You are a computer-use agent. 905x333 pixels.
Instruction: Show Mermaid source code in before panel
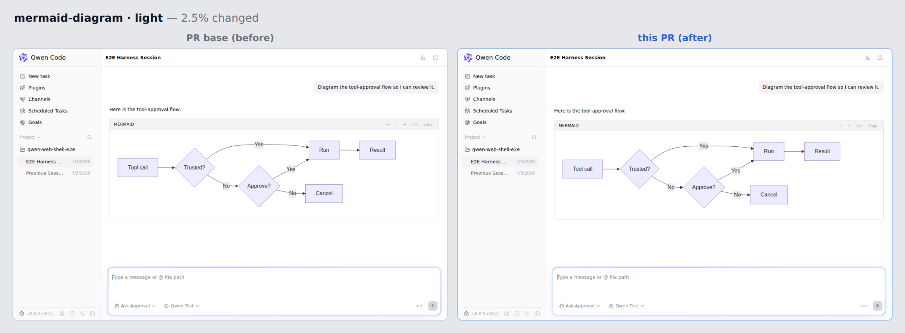(x=415, y=125)
